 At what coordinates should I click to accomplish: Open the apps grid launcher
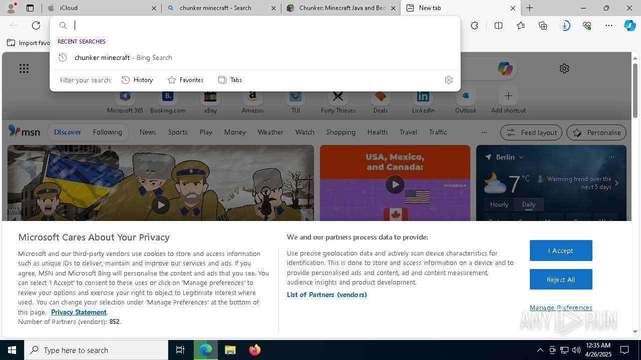click(24, 68)
